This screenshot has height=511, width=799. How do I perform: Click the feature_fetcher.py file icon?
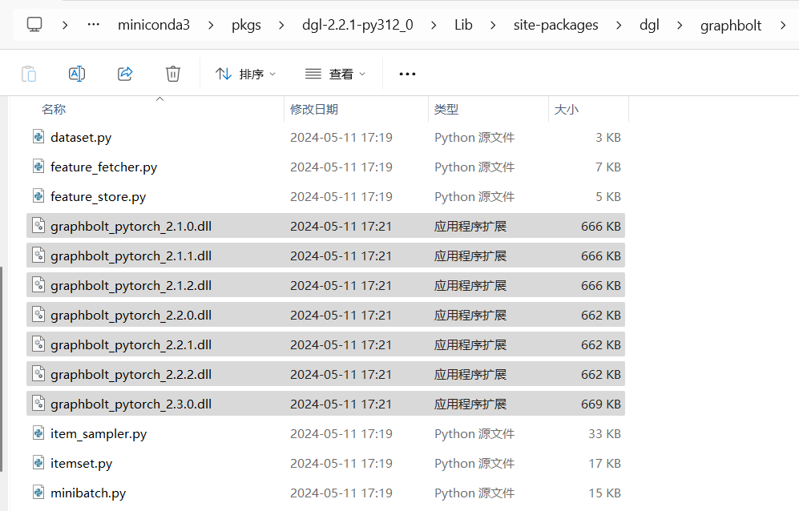[38, 166]
